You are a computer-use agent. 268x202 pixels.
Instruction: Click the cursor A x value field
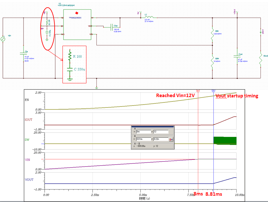144,132
